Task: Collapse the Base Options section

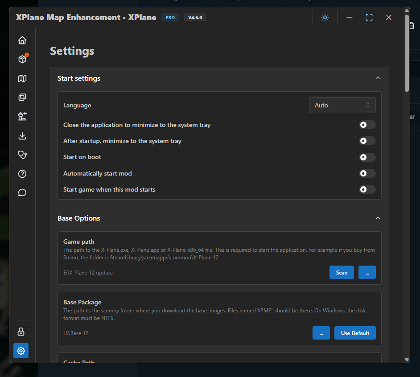Action: (x=378, y=218)
